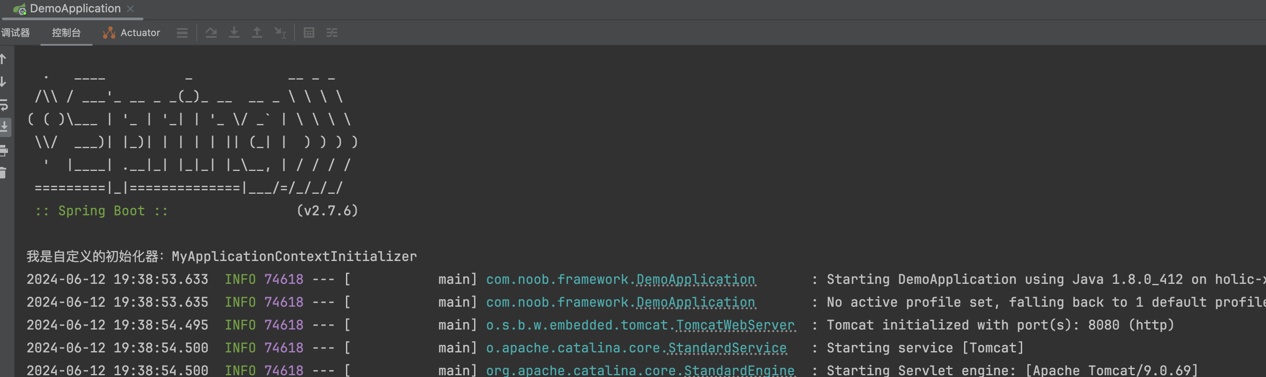Click process ID 74618 in the TomcatWebServer line
Image resolution: width=1266 pixels, height=377 pixels.
[x=284, y=325]
